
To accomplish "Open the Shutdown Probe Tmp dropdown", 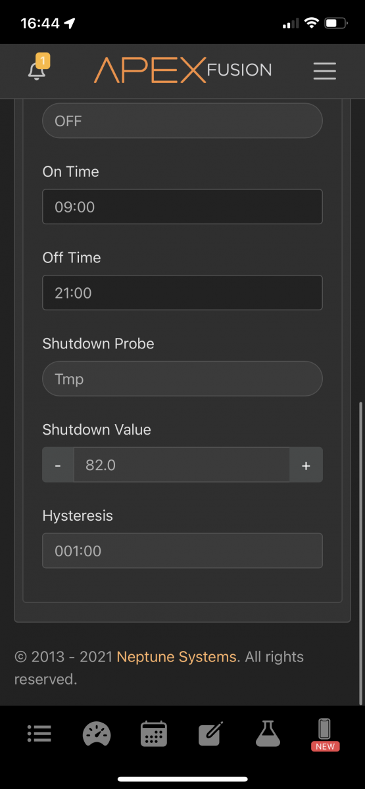I will point(182,379).
